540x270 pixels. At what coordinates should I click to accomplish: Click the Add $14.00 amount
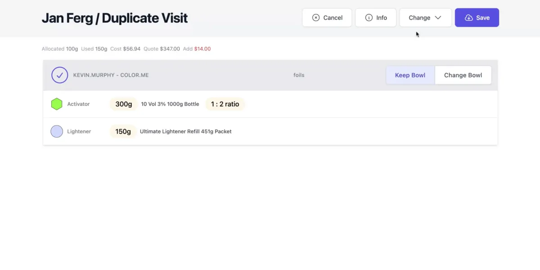coord(202,49)
